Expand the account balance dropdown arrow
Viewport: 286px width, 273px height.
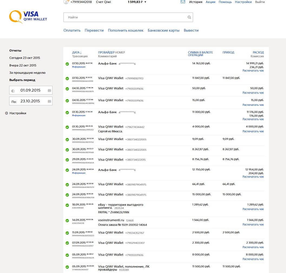pos(145,2)
